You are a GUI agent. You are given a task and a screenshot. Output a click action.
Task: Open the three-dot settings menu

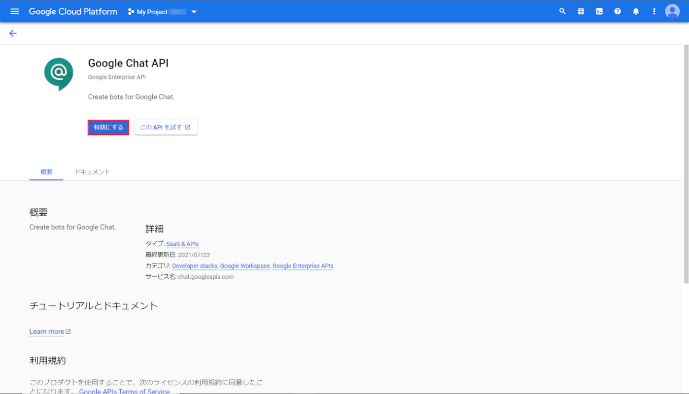click(654, 11)
